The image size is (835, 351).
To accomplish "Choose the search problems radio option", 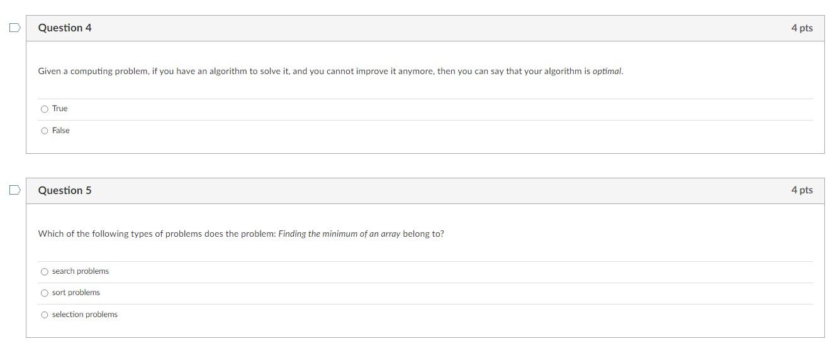I will coord(44,272).
